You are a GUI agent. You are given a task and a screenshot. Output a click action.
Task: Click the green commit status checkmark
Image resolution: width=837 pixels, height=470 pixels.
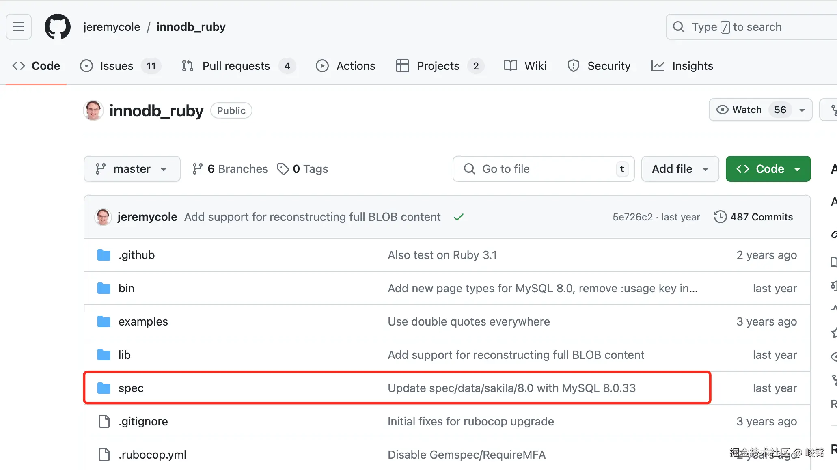click(x=459, y=217)
